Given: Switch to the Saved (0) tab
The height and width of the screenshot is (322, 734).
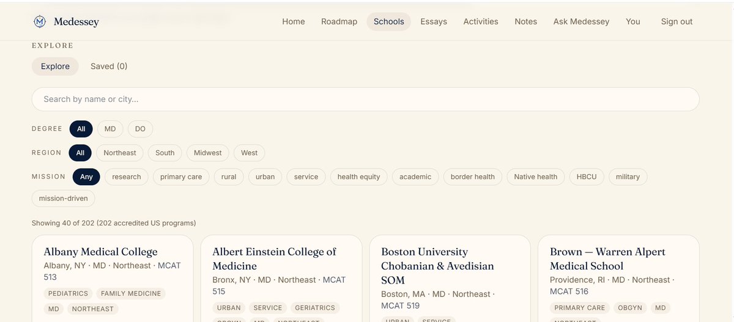Looking at the screenshot, I should pyautogui.click(x=109, y=66).
